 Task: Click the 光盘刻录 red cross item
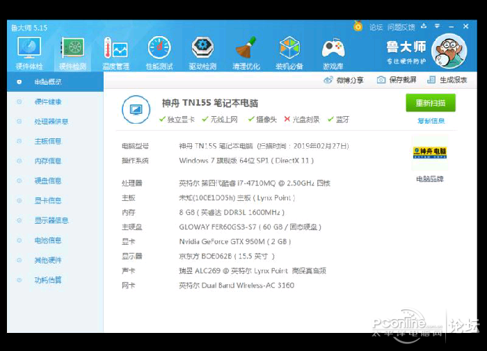(302, 120)
